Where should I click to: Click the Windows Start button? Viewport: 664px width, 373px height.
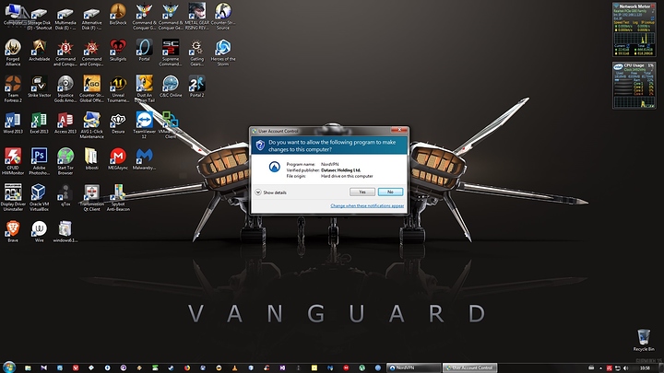pyautogui.click(x=7, y=367)
